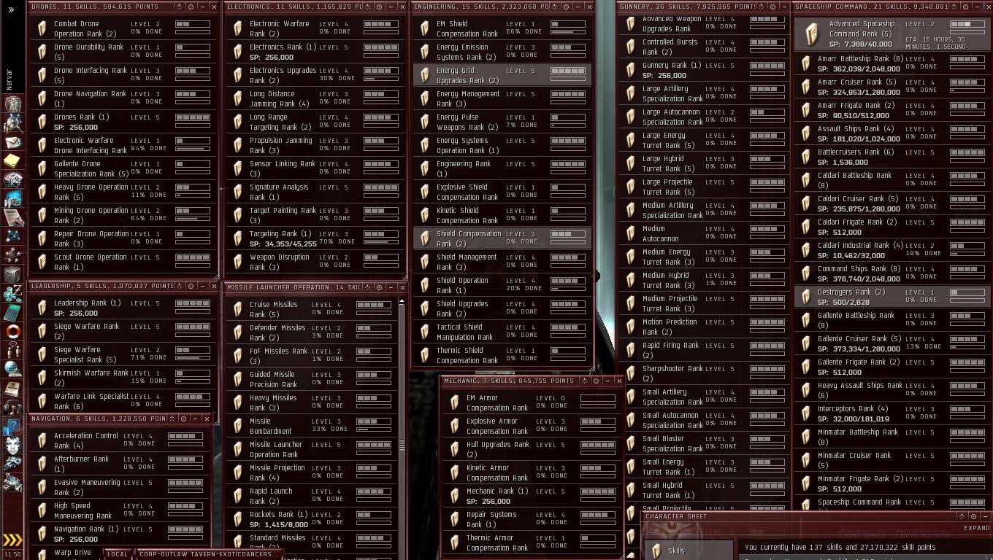Select the Missile Bombardment skill row

pyautogui.click(x=313, y=426)
